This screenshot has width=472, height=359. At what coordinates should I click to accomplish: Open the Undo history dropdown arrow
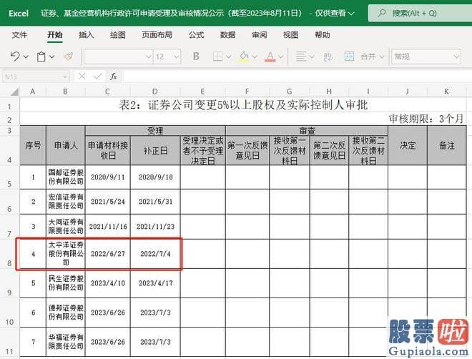click(26, 56)
